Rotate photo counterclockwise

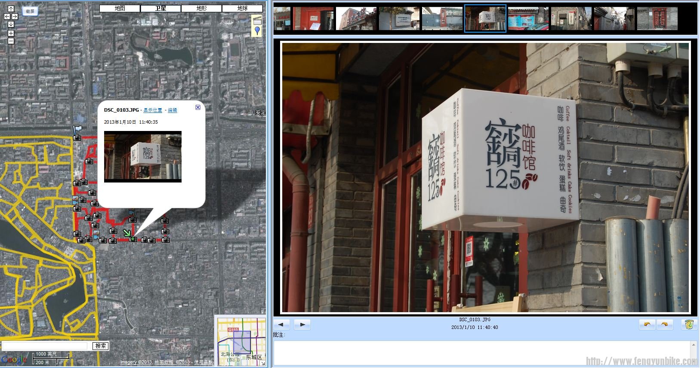(x=647, y=325)
